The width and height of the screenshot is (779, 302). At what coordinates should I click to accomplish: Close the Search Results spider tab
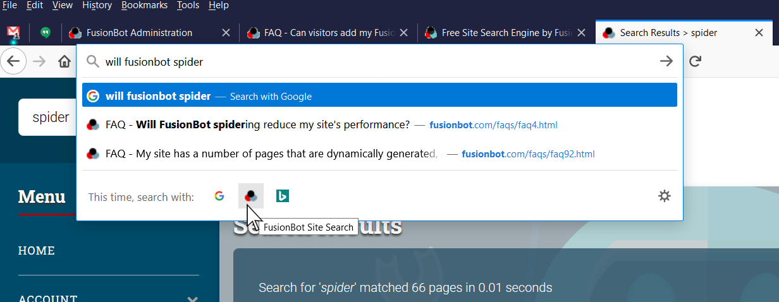pyautogui.click(x=759, y=33)
